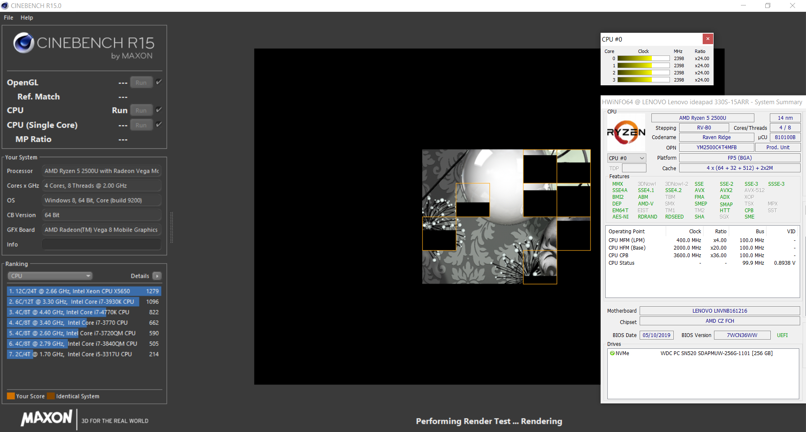Click the OS value field
806x432 pixels.
[x=102, y=200]
